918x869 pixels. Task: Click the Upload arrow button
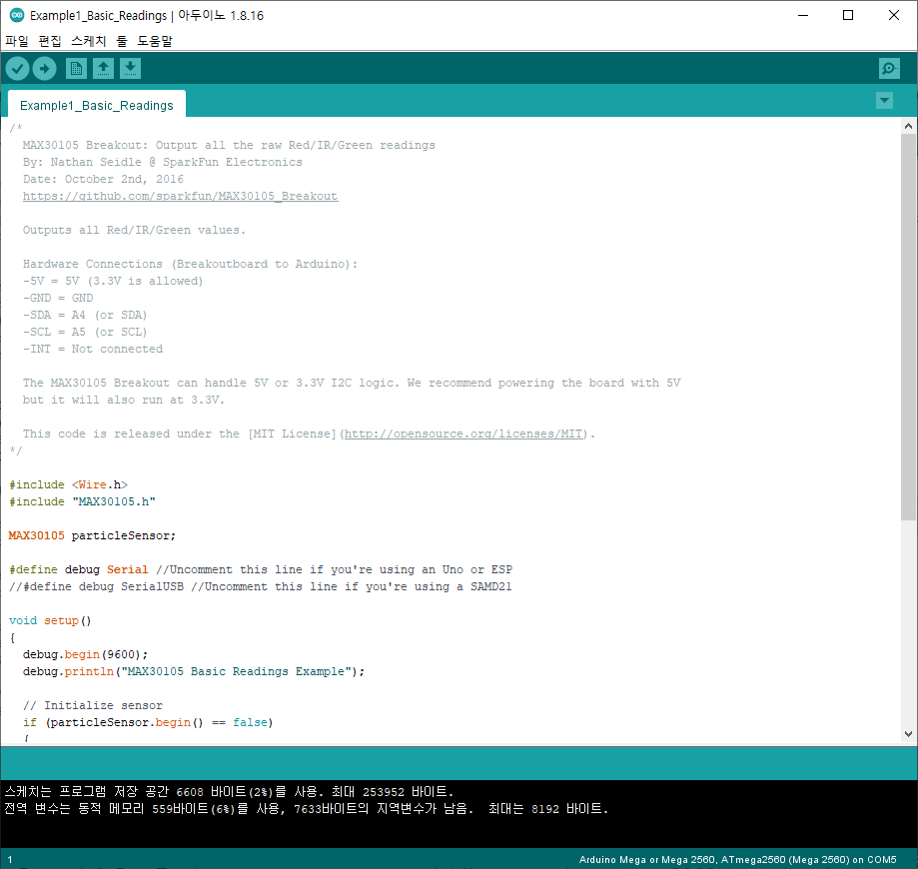45,69
